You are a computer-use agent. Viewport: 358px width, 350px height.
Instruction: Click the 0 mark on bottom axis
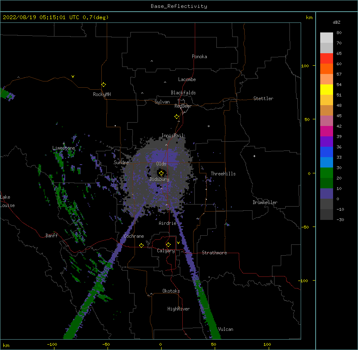160,344
